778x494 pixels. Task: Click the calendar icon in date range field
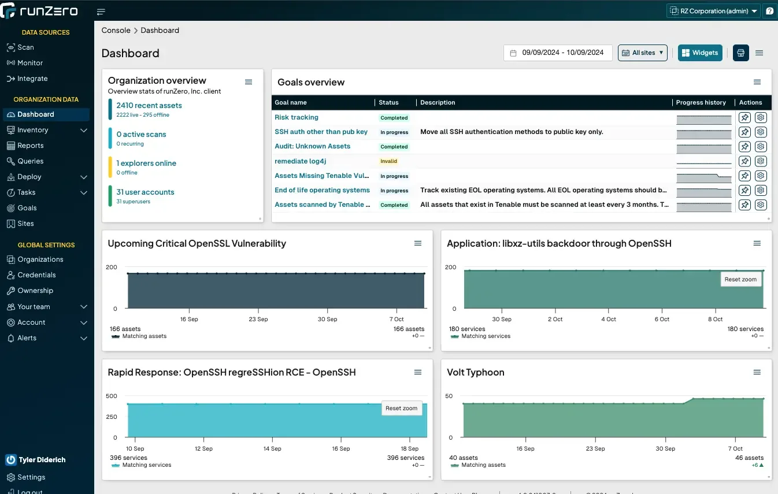click(513, 53)
